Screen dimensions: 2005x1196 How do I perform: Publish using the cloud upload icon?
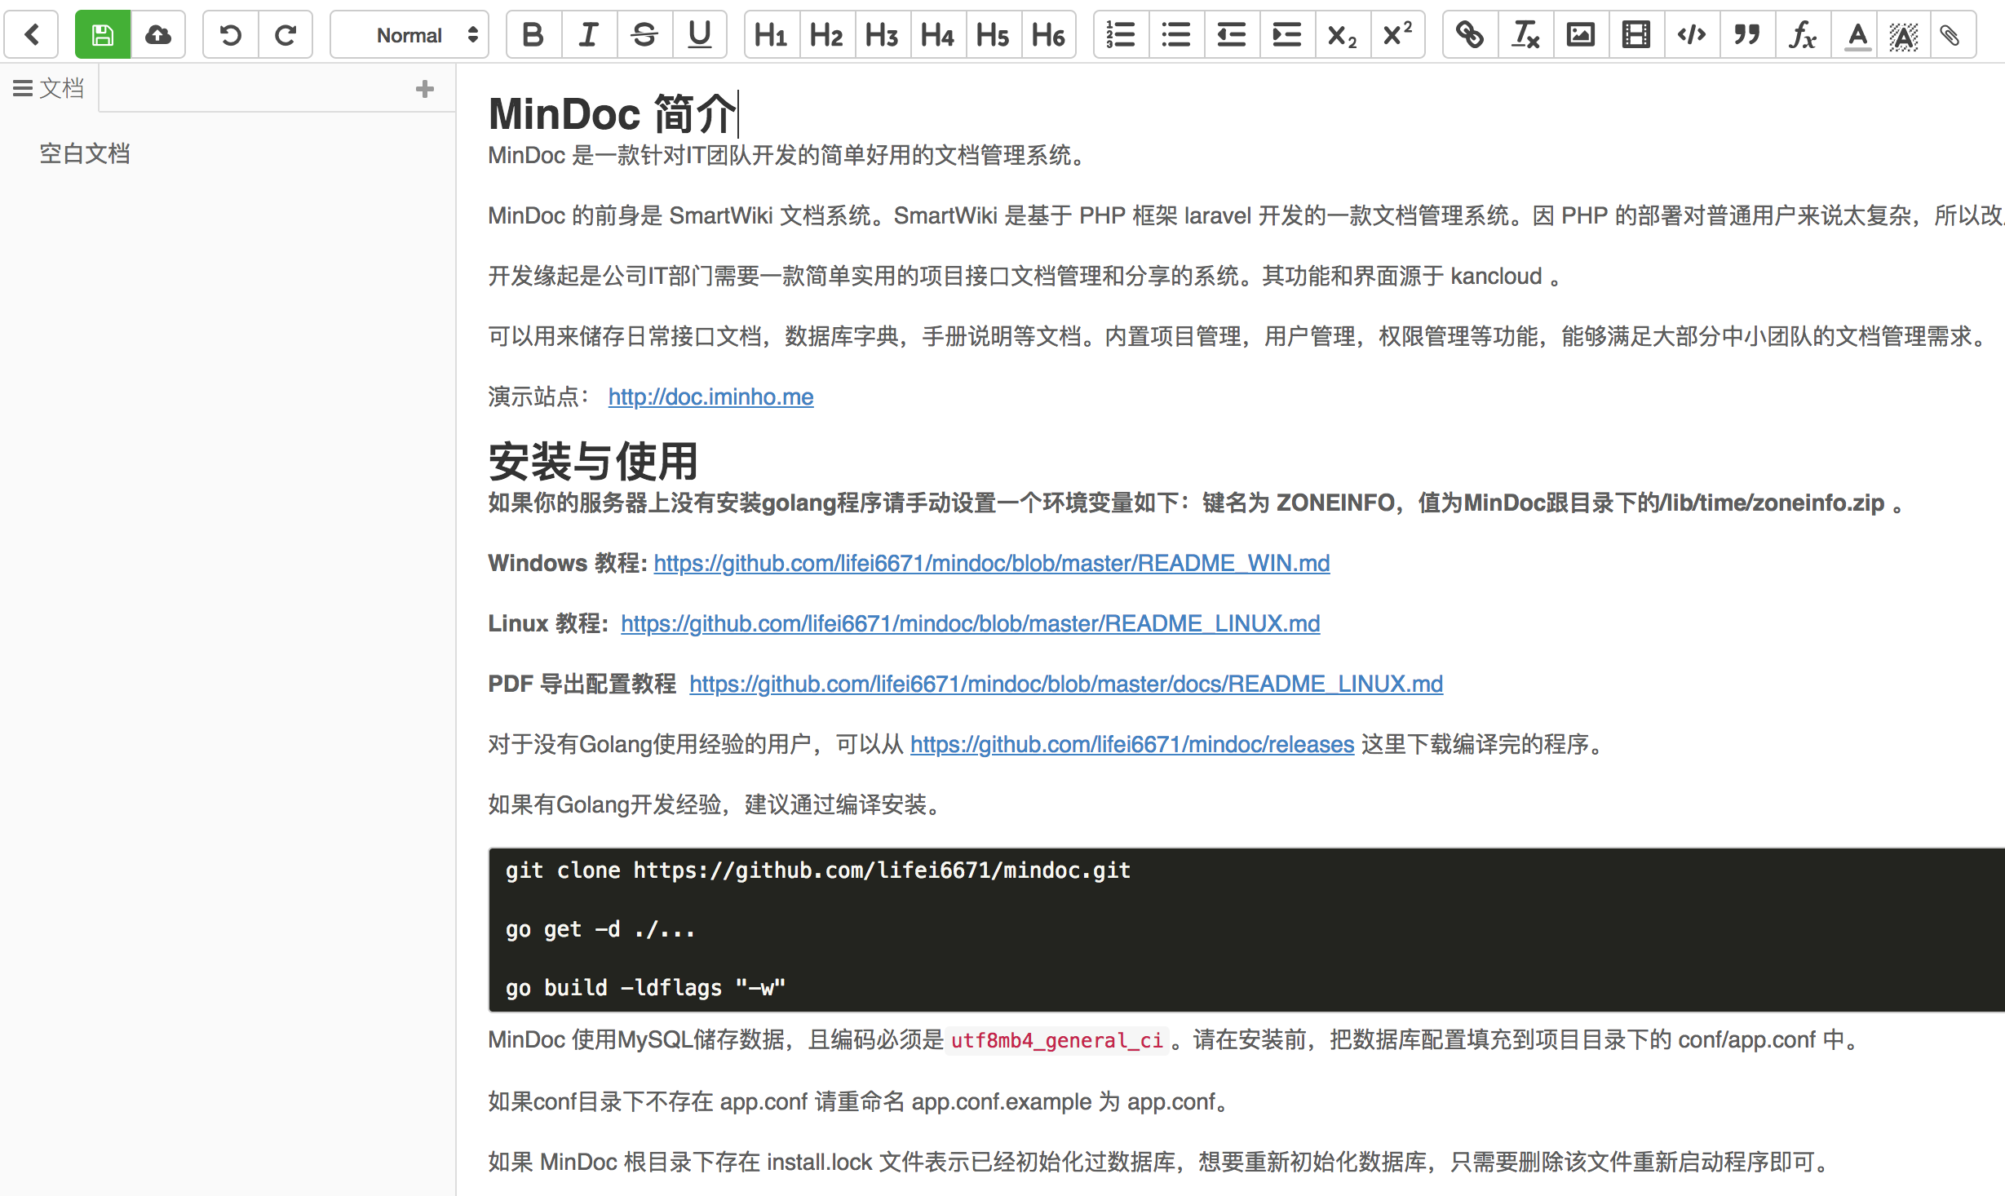[158, 34]
